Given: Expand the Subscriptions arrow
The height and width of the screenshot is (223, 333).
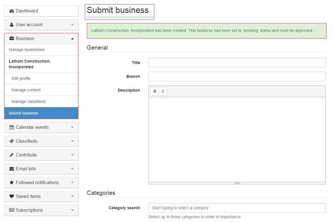Looking at the screenshot, I should tap(72, 210).
